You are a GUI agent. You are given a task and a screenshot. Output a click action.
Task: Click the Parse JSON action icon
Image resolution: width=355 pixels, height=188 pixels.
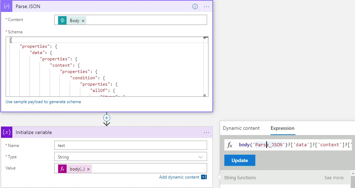pos(7,6)
